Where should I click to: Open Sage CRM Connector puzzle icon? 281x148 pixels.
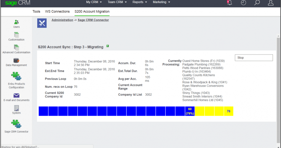[16, 124]
